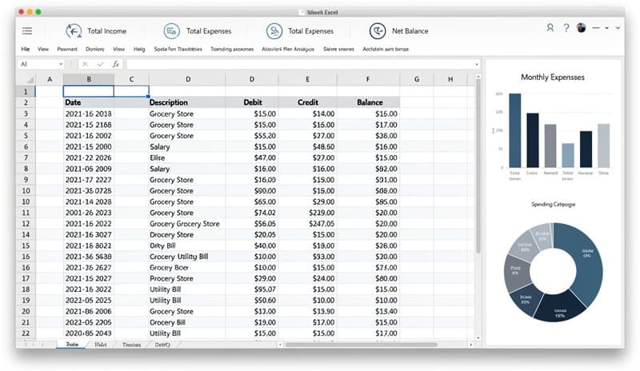Select the Procery Store cell
Viewport: 640px width, 371px height.
point(187,279)
